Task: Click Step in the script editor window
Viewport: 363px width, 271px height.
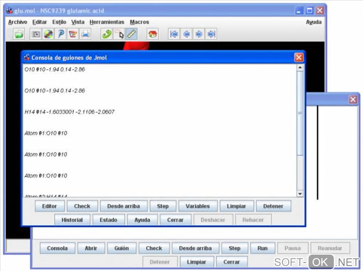Action: point(235,248)
